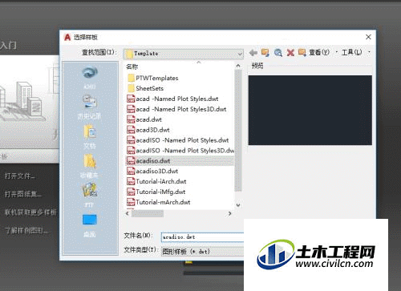
Task: Open the 查看(V) view menu
Action: [319, 52]
